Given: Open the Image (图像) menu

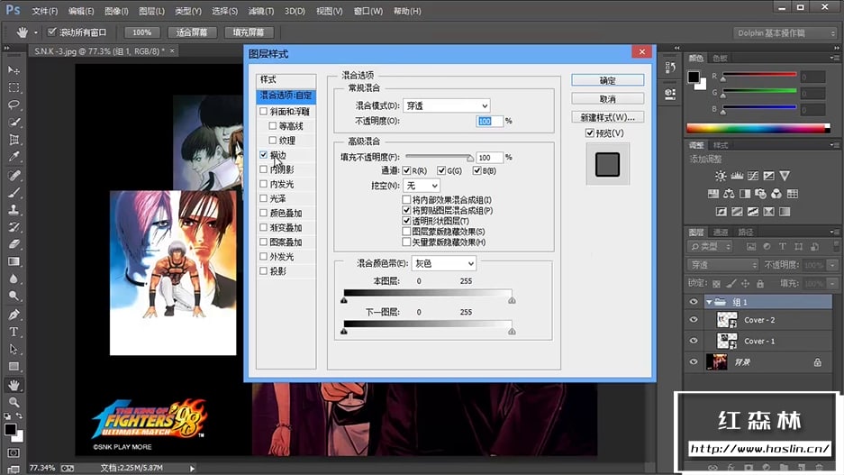Looking at the screenshot, I should pyautogui.click(x=116, y=11).
